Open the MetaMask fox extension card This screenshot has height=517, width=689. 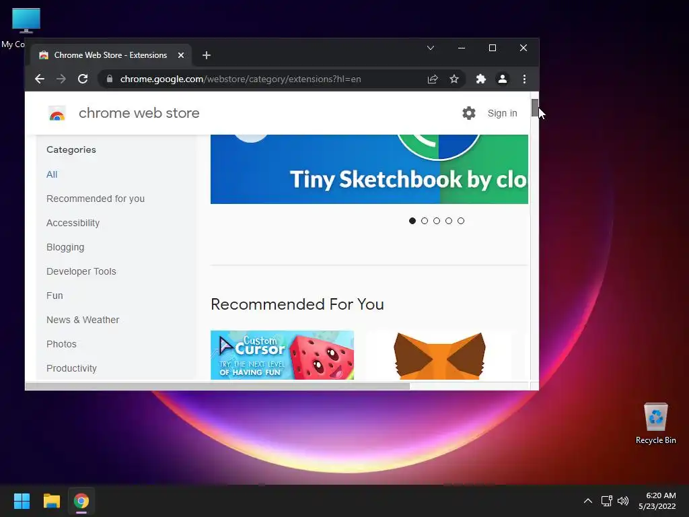[x=439, y=355]
